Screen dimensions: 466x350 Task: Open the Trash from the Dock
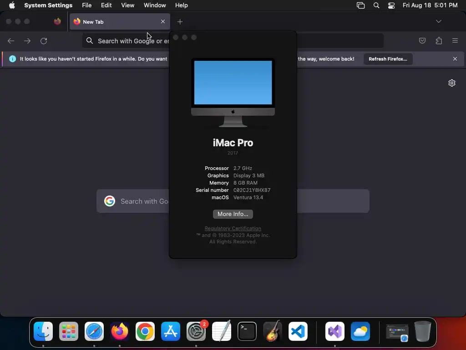[423, 331]
